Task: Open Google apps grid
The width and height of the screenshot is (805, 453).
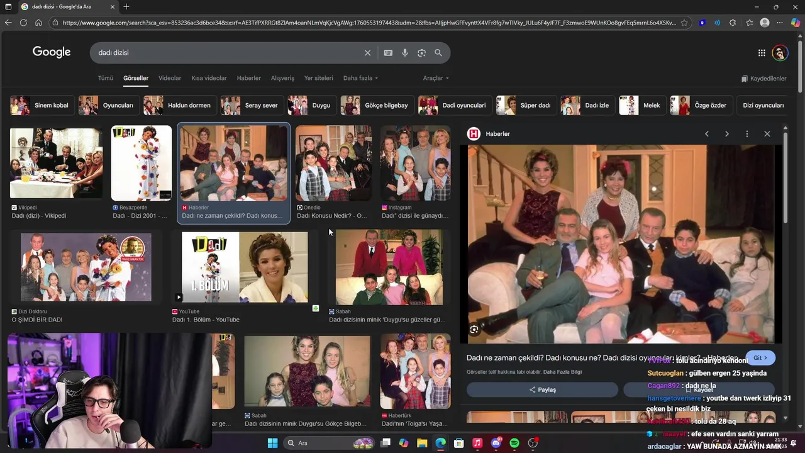Action: [x=762, y=53]
